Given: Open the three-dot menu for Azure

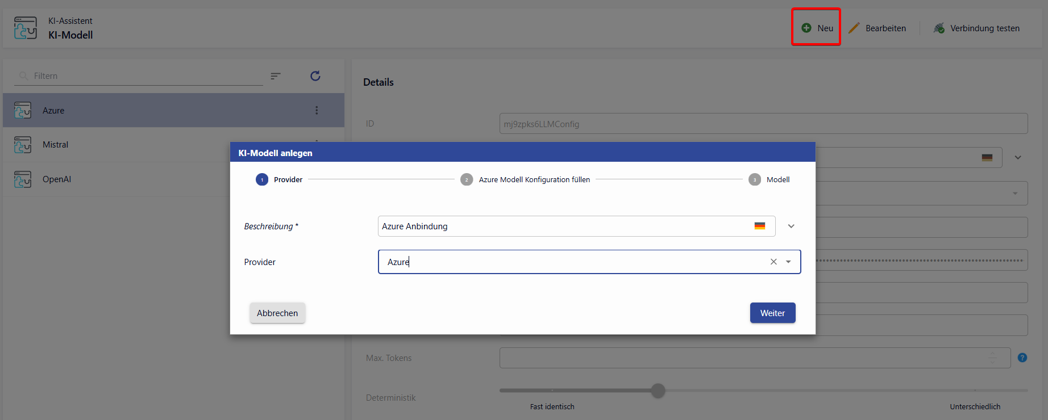Looking at the screenshot, I should tap(317, 111).
